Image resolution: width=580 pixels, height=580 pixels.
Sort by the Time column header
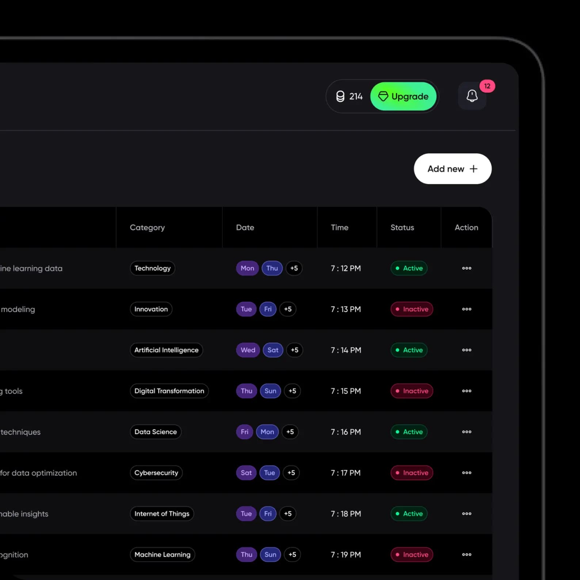pyautogui.click(x=340, y=227)
